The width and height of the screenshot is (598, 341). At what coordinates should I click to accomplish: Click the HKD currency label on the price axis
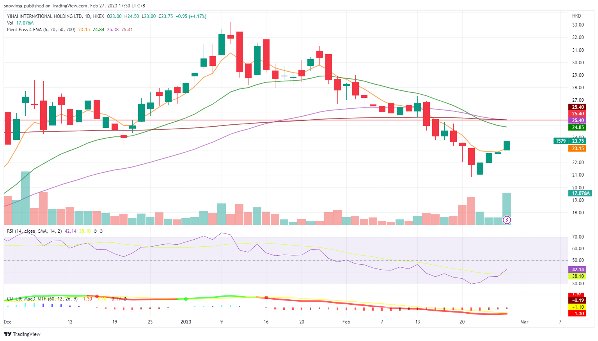point(577,16)
